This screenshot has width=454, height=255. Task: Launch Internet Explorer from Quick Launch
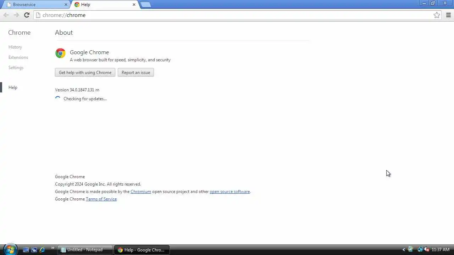coord(42,250)
